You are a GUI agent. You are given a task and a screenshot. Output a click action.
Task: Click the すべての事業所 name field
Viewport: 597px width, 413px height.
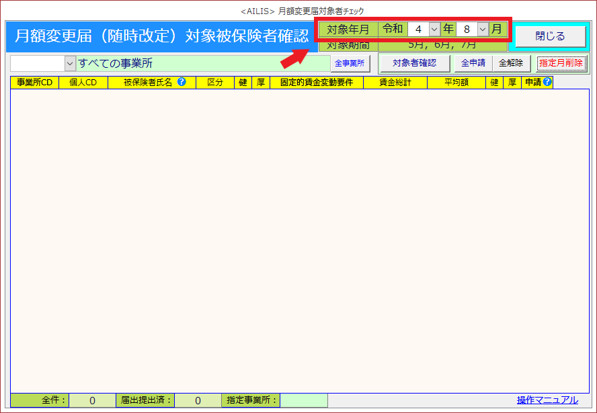click(203, 63)
